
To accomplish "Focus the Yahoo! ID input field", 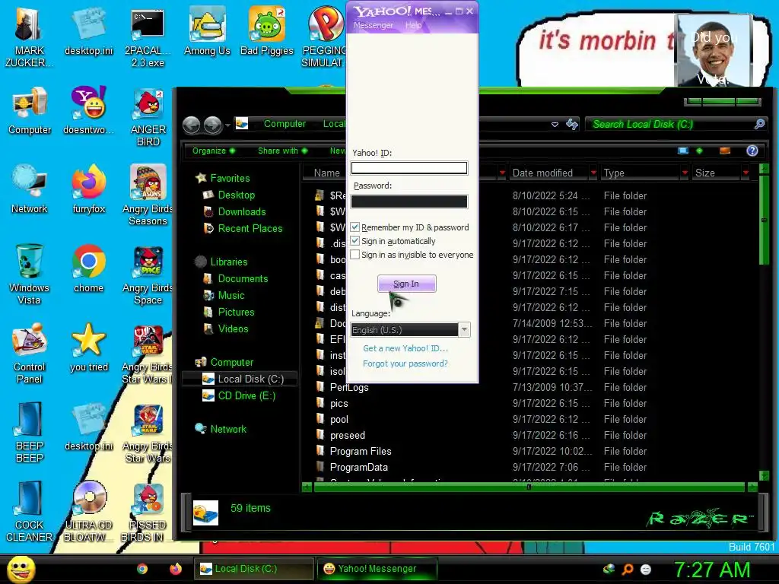I will pyautogui.click(x=409, y=168).
